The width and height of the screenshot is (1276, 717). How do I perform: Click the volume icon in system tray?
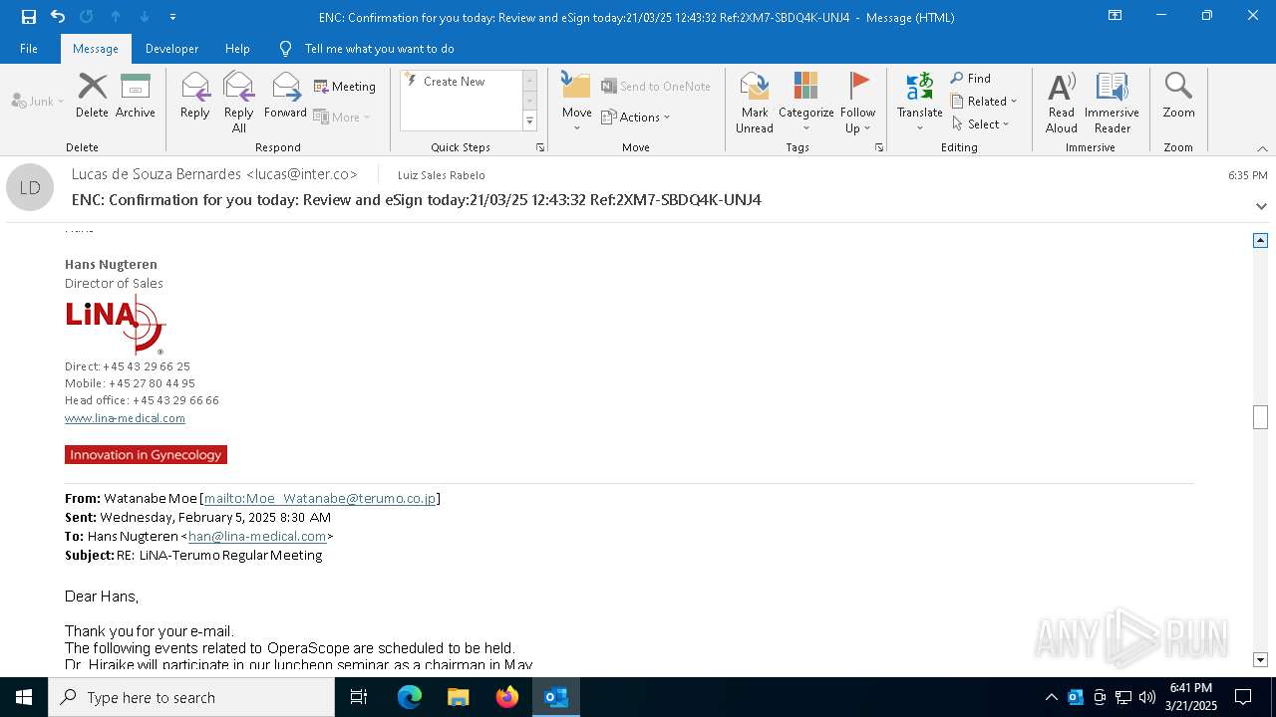click(1147, 697)
